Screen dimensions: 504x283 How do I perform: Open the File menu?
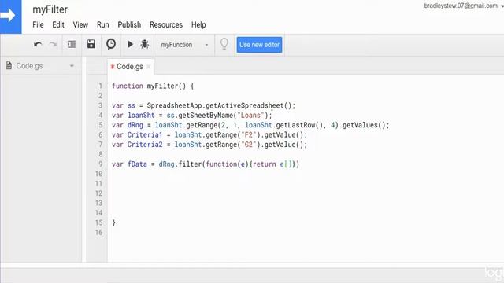pos(38,24)
